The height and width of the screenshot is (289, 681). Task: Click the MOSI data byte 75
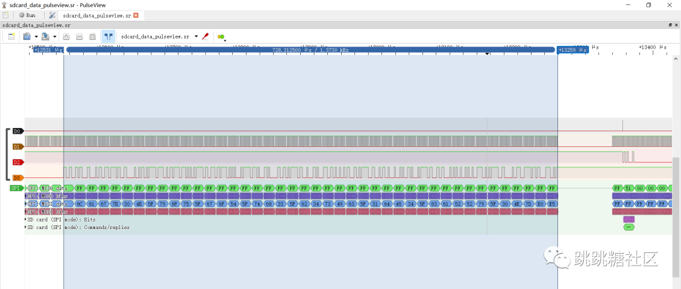(x=186, y=204)
